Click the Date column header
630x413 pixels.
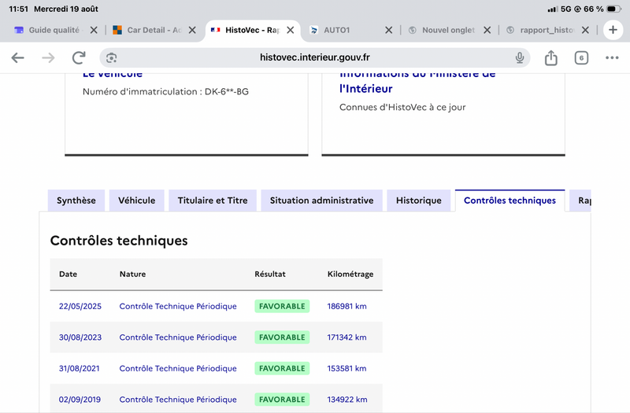point(68,274)
